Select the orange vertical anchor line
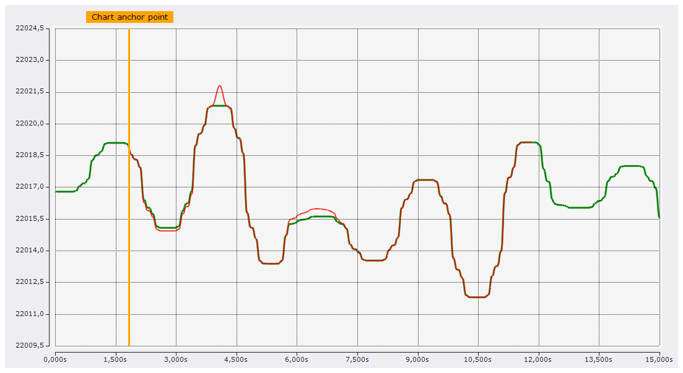The width and height of the screenshot is (683, 373). (129, 187)
